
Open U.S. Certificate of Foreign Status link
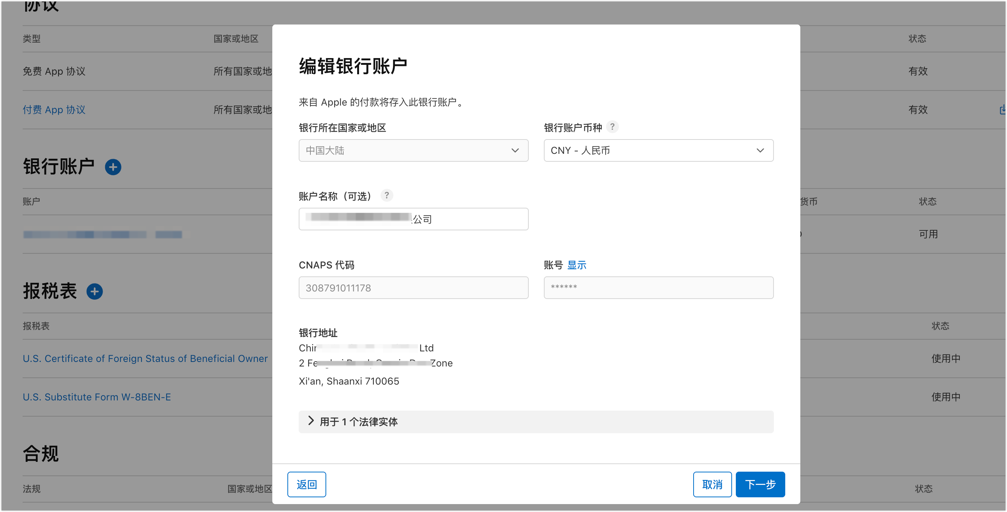tap(145, 359)
